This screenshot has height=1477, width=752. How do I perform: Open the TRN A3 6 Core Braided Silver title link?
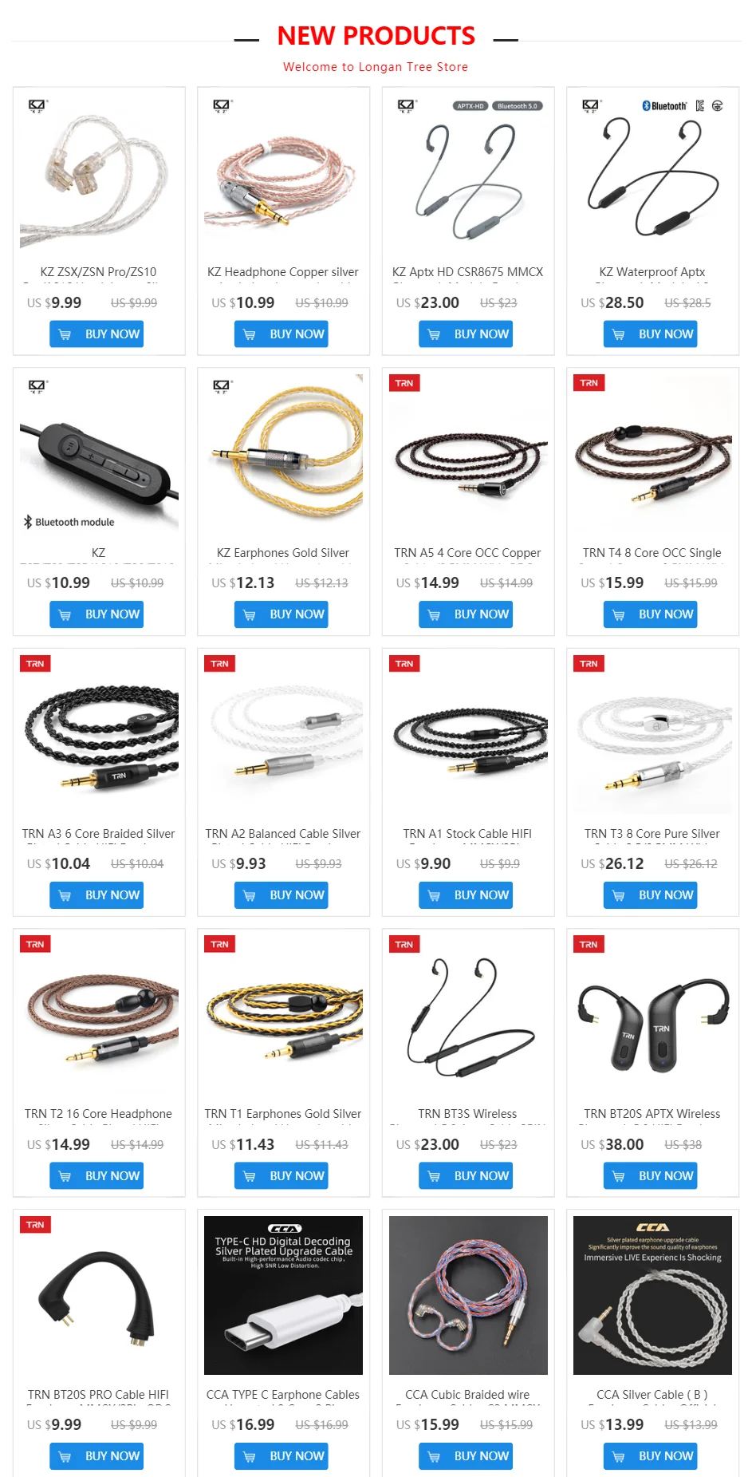[99, 834]
